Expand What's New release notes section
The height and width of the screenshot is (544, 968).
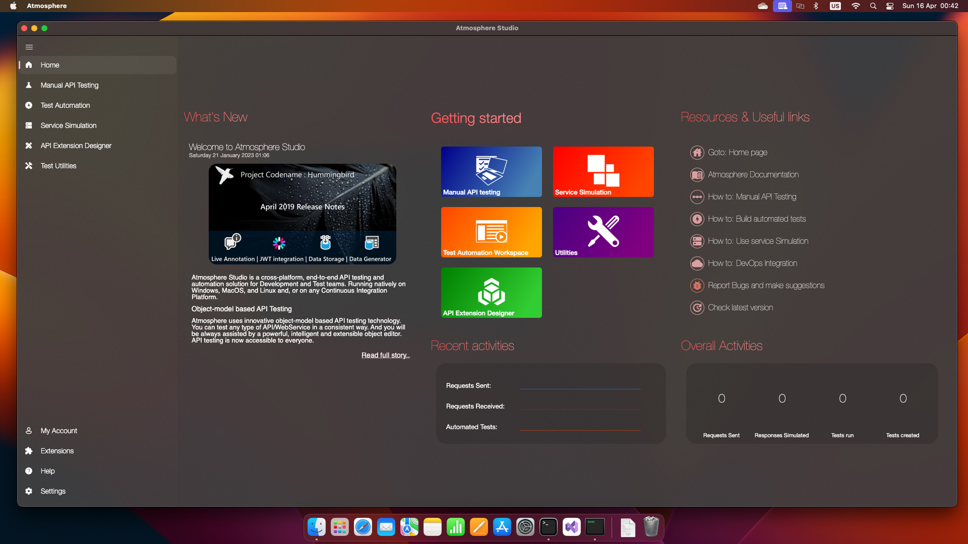tap(385, 355)
